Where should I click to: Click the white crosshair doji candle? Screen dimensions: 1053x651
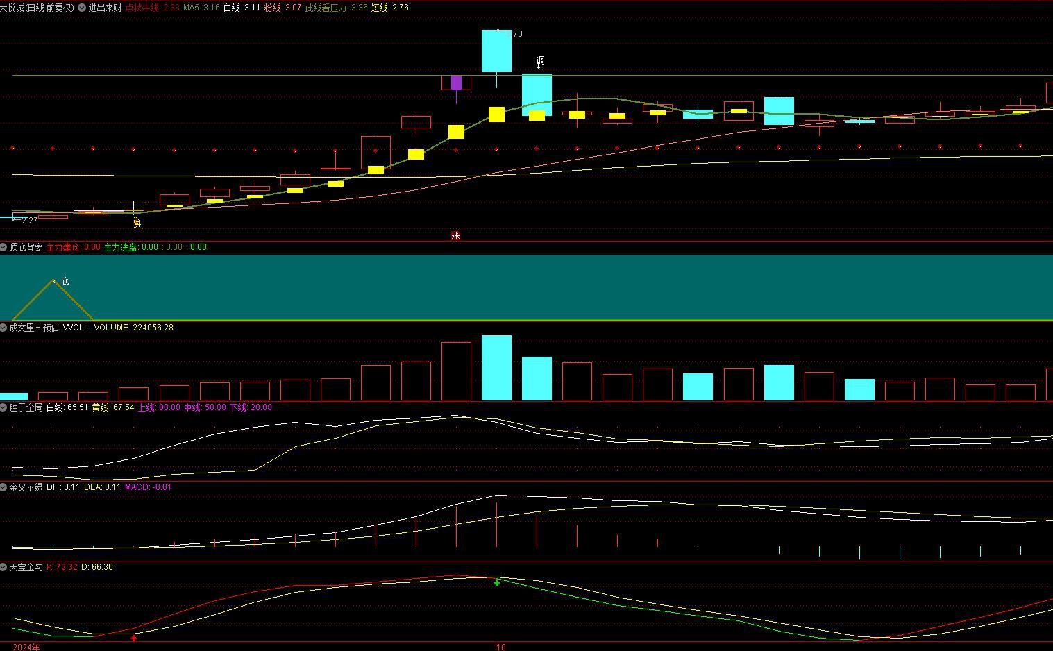click(x=133, y=207)
